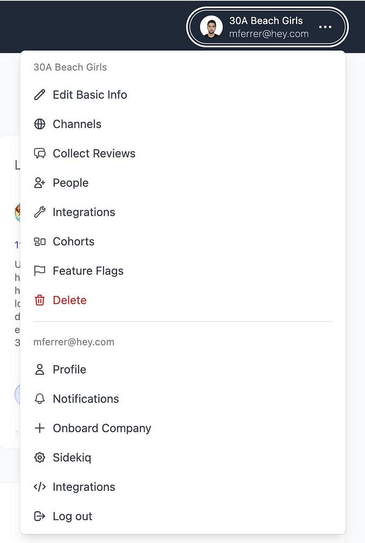Open the Profile menu item

click(69, 370)
